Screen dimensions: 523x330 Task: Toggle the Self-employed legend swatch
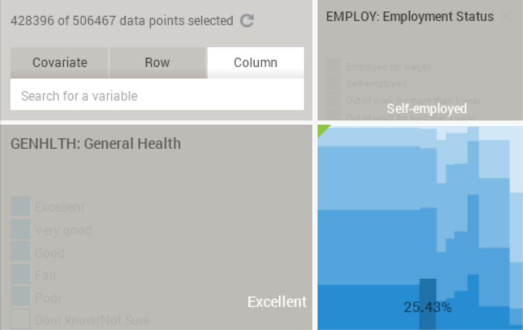click(x=333, y=83)
